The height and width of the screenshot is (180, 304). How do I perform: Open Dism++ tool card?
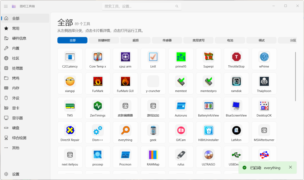97,133
